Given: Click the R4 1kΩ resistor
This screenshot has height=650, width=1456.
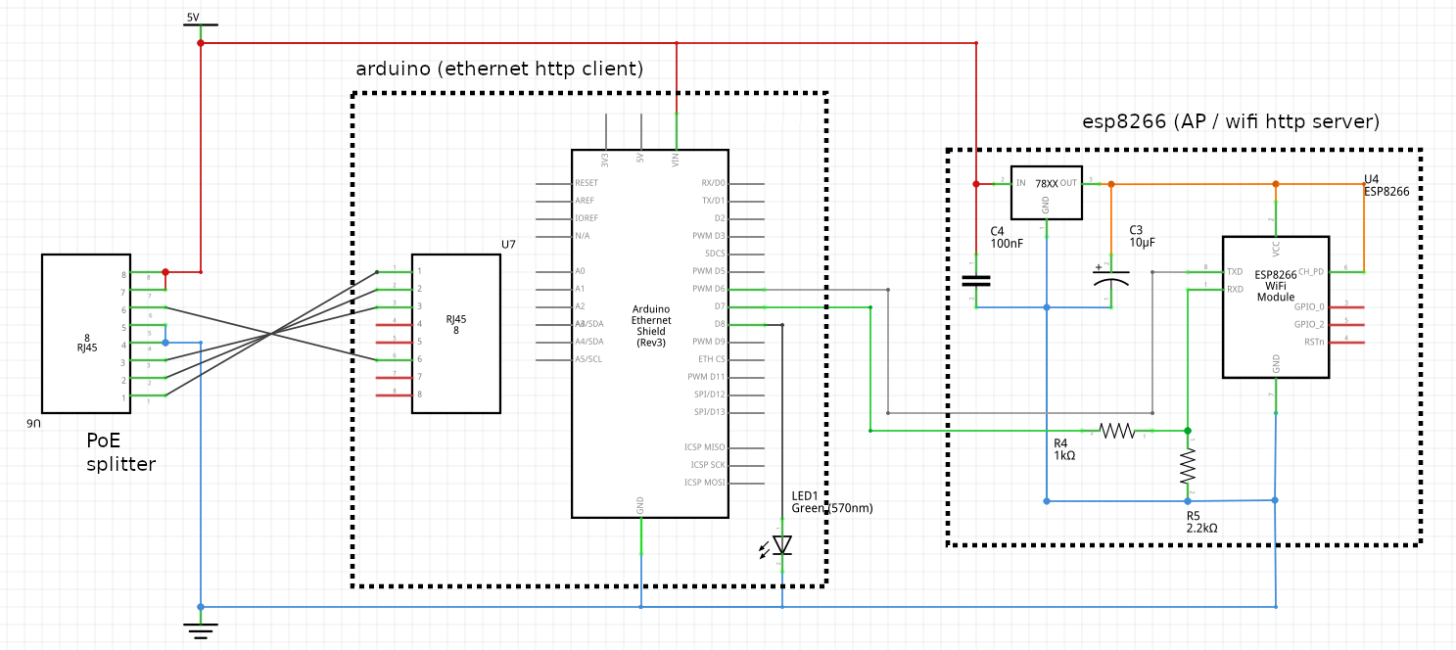Looking at the screenshot, I should [1116, 431].
